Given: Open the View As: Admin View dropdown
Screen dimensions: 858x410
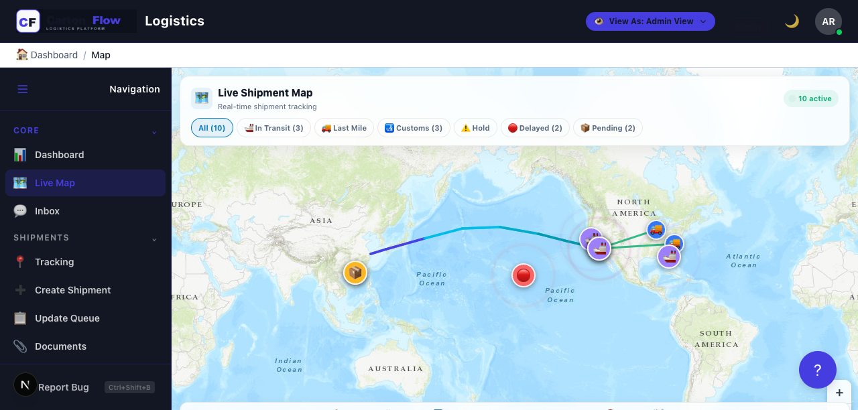Looking at the screenshot, I should pyautogui.click(x=650, y=21).
